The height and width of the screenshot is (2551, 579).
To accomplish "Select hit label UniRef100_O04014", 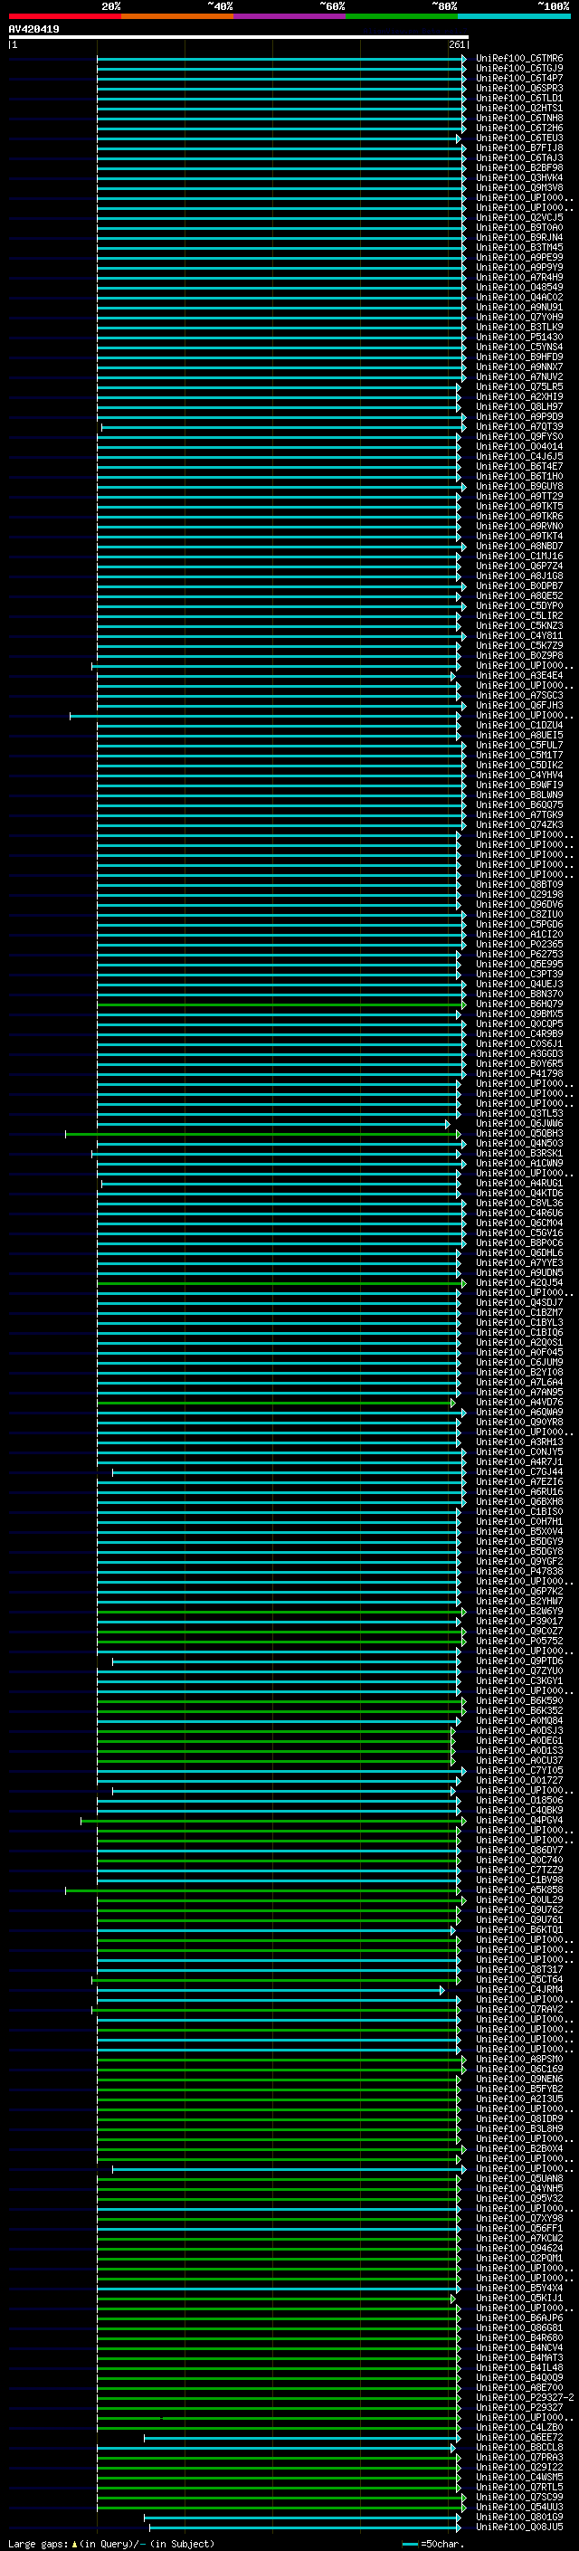I will point(519,447).
